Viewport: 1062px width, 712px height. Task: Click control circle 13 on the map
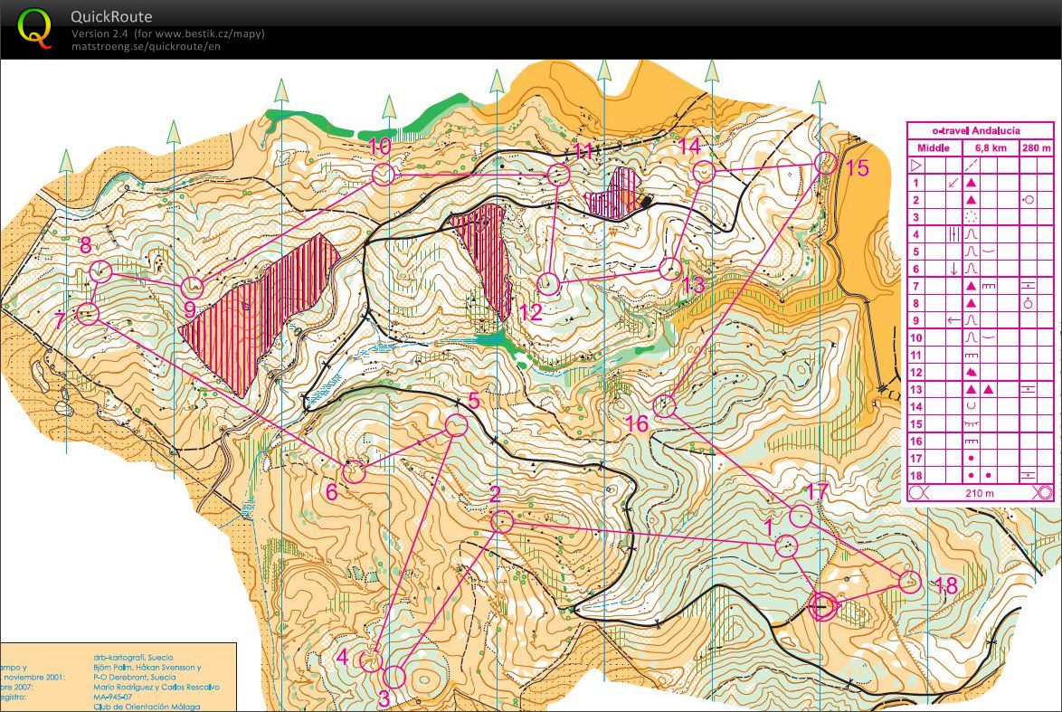[669, 269]
